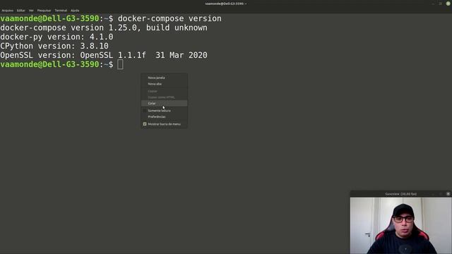Image resolution: width=452 pixels, height=254 pixels.
Task: Maximize the terminal window
Action: point(440,4)
